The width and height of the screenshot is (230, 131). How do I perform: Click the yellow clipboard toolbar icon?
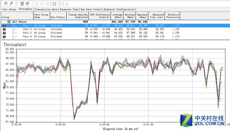coord(6,4)
